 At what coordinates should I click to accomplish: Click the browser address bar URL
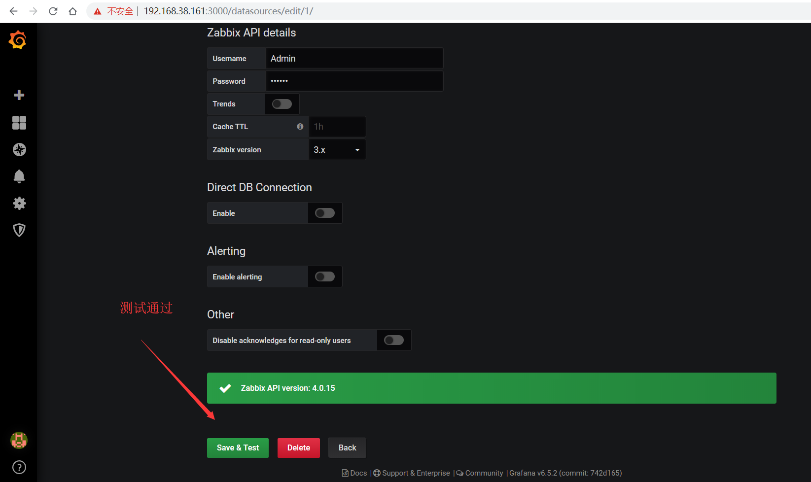click(x=228, y=11)
